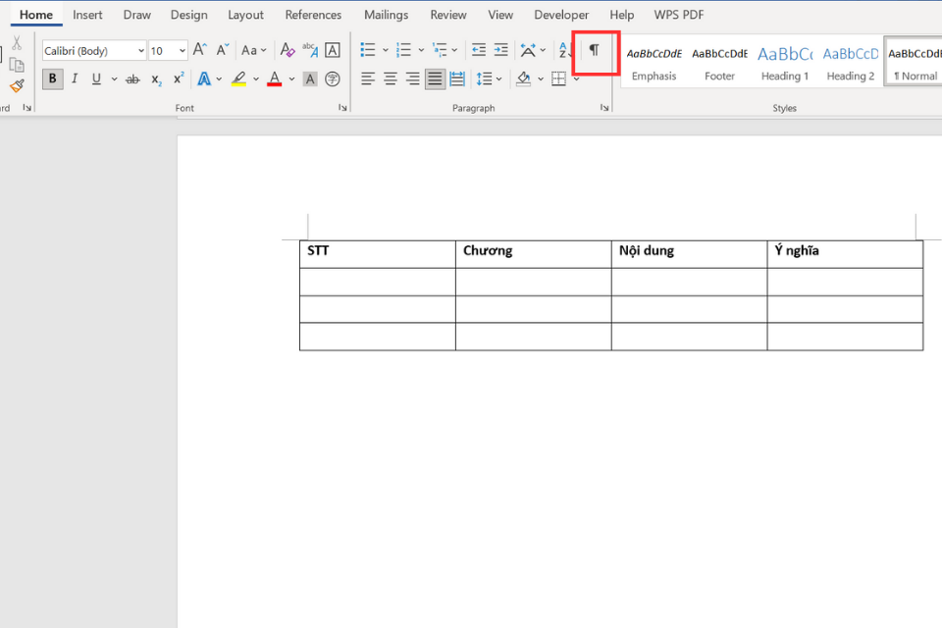This screenshot has width=942, height=628.
Task: Decrease font size with A-down icon
Action: click(223, 50)
